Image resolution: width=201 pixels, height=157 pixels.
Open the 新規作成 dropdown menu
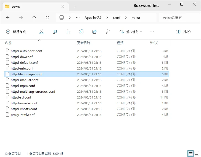(x=18, y=32)
